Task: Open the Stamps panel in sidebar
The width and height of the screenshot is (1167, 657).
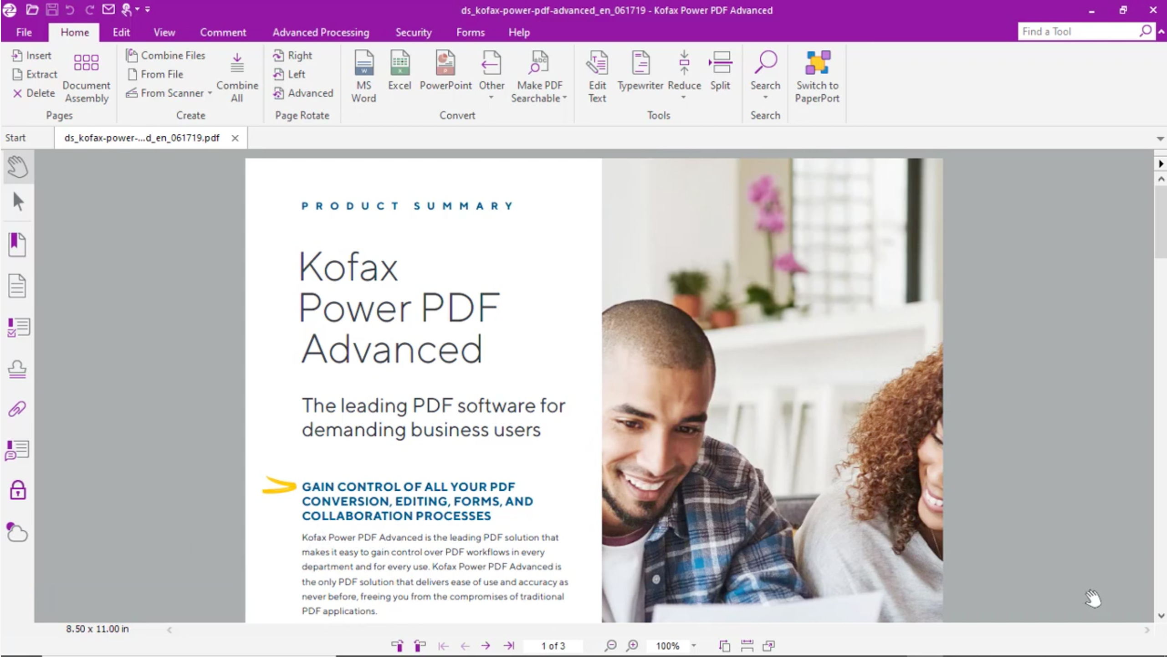Action: coord(17,369)
